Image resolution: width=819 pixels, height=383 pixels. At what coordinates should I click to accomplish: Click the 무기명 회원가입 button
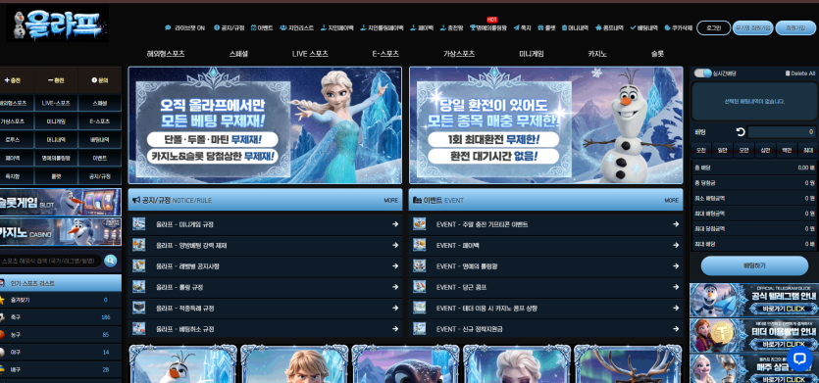[752, 28]
